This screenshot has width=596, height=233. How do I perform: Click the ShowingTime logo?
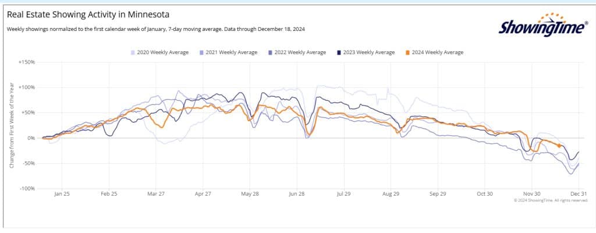[539, 26]
